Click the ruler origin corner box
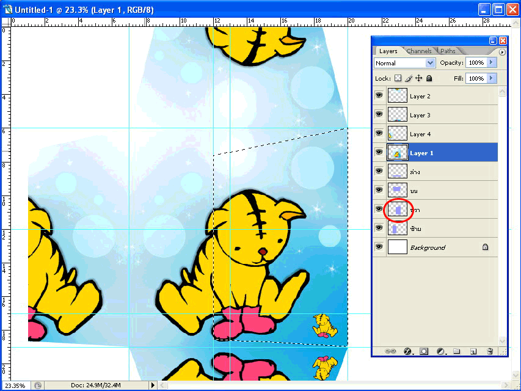 (x=6, y=22)
